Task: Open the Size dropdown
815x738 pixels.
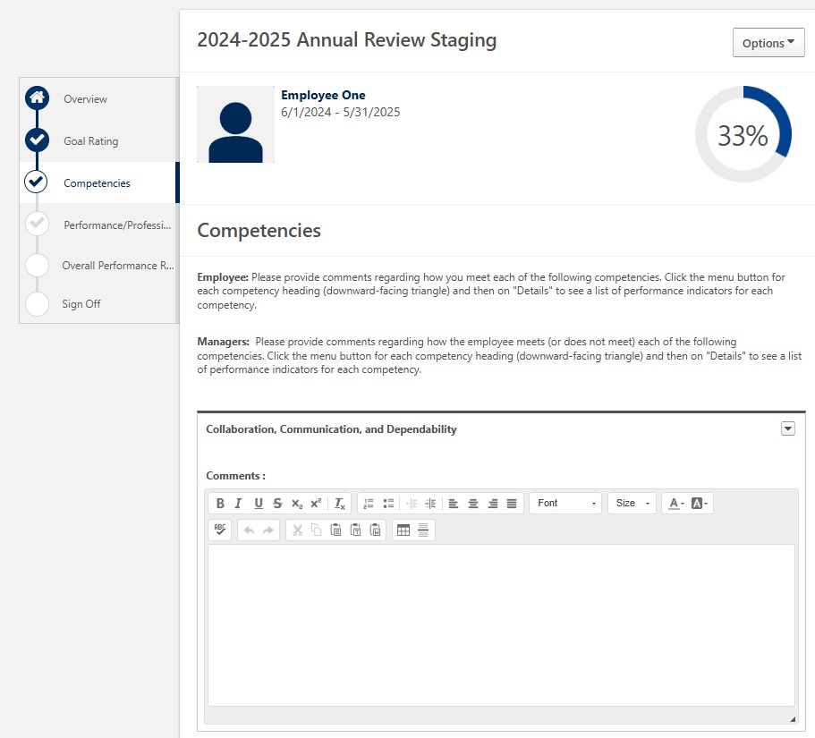Action: (632, 503)
